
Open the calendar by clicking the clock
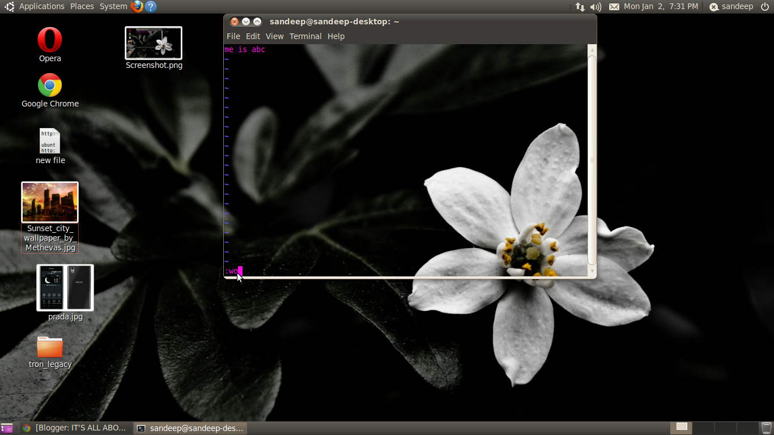[662, 6]
